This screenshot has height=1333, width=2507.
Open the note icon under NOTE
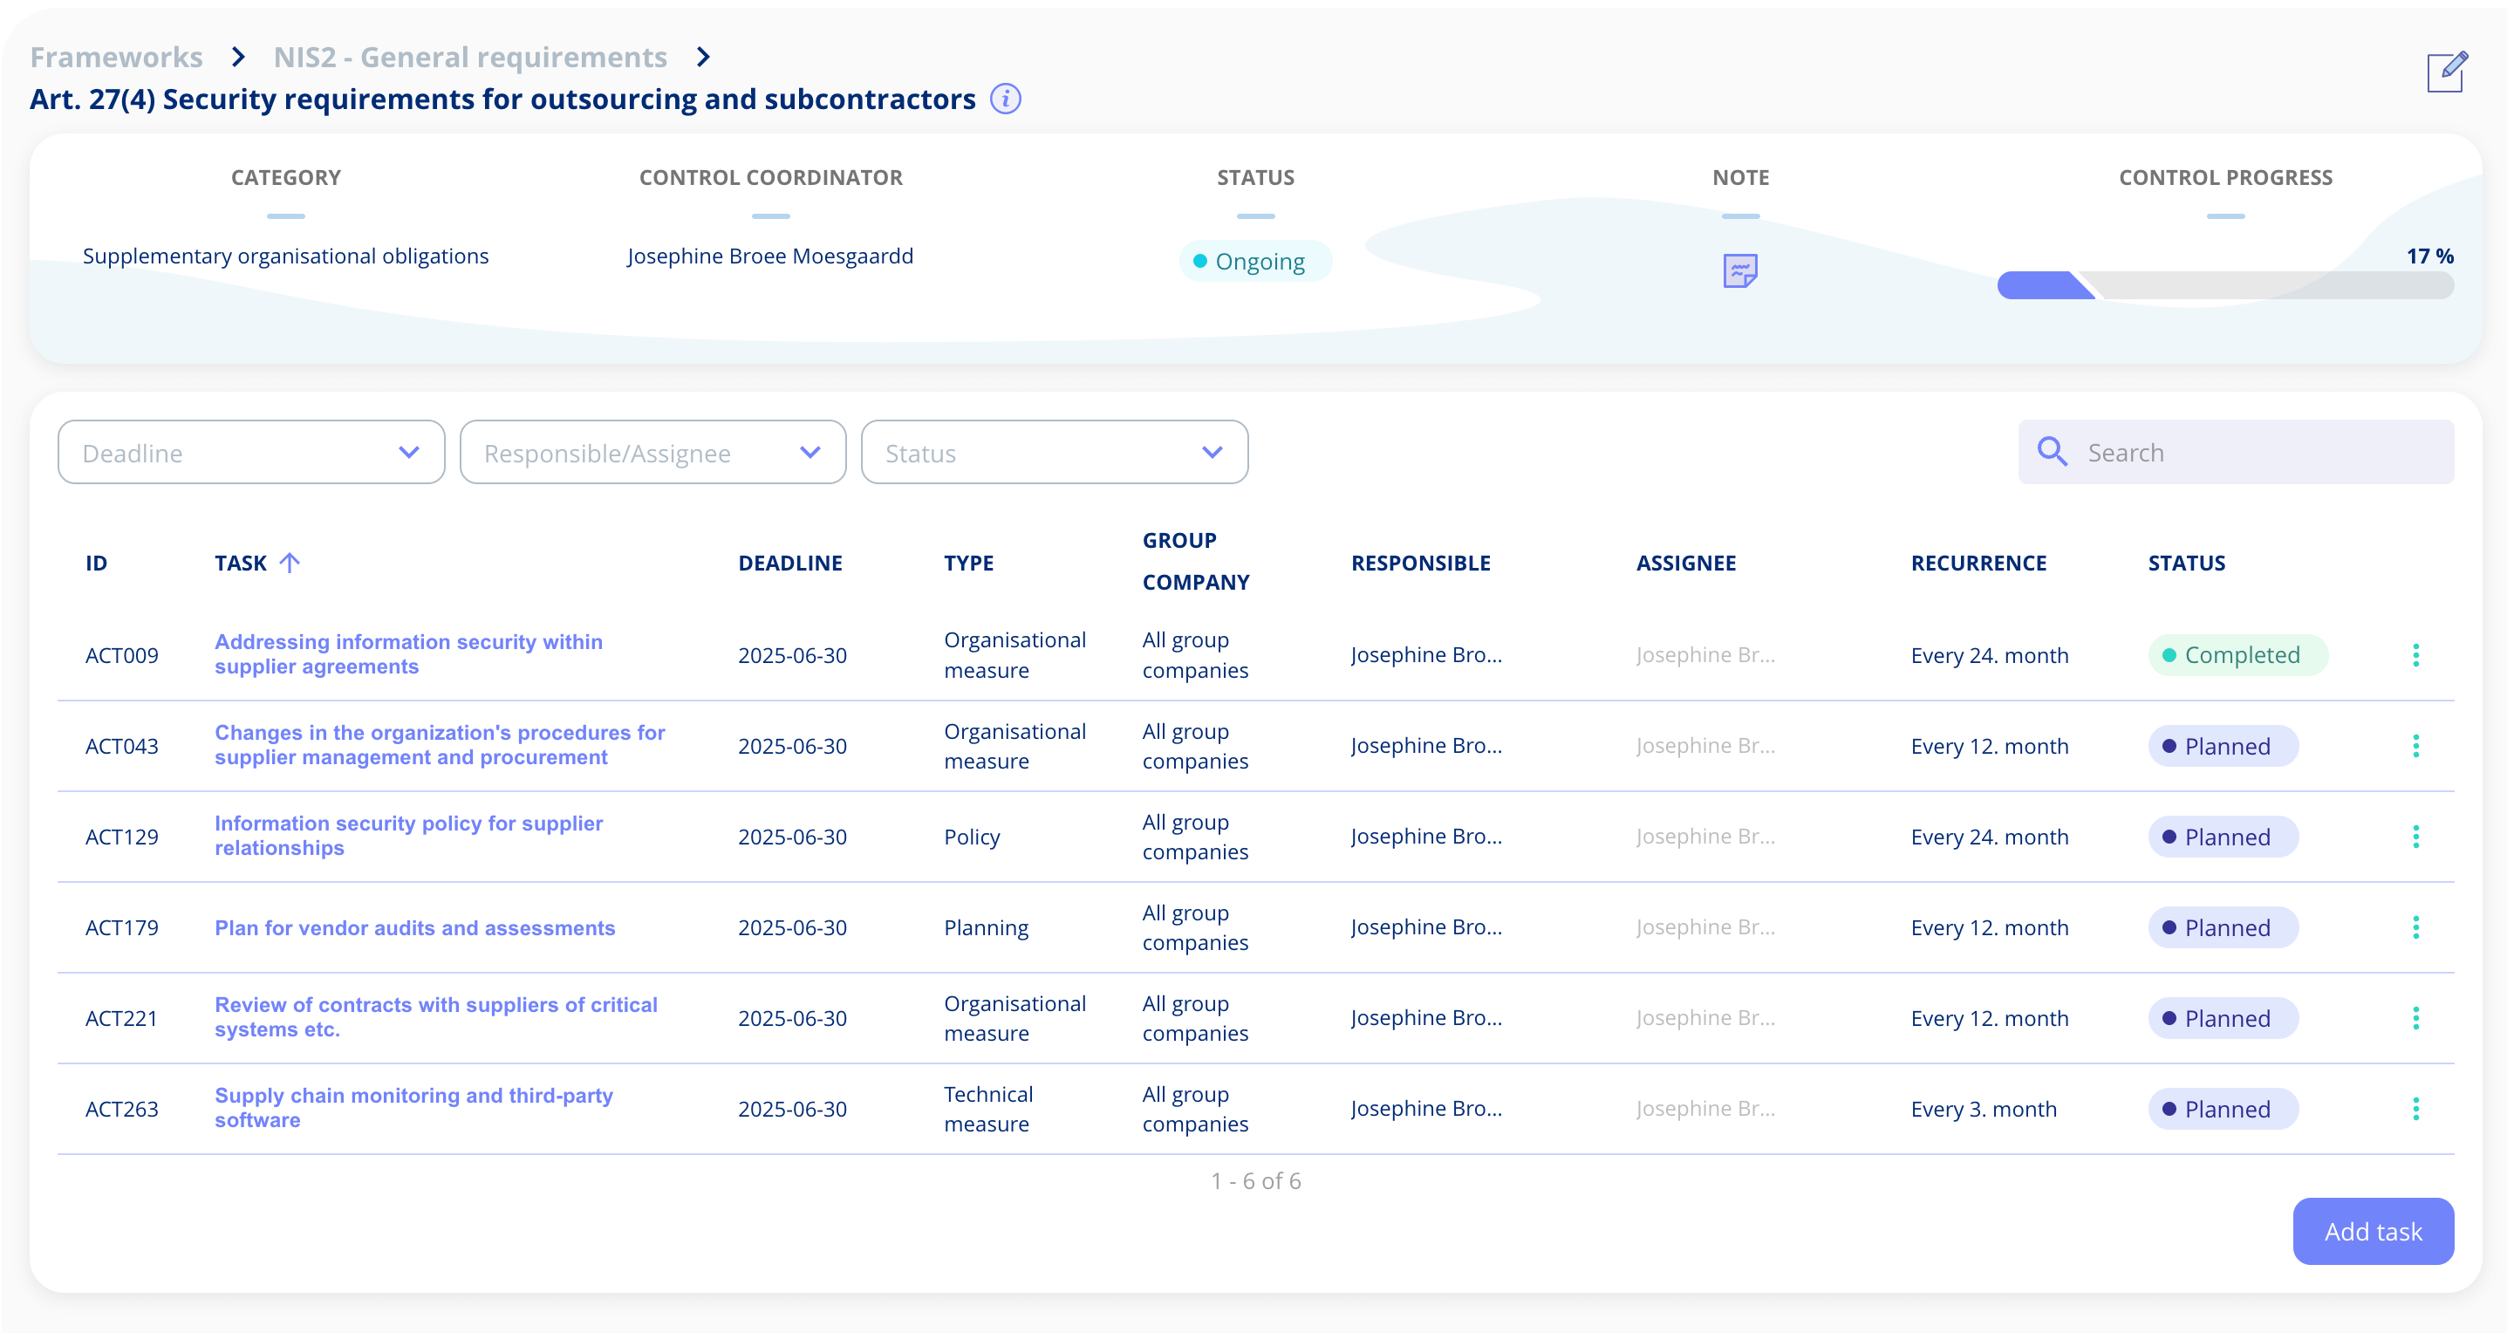tap(1740, 270)
